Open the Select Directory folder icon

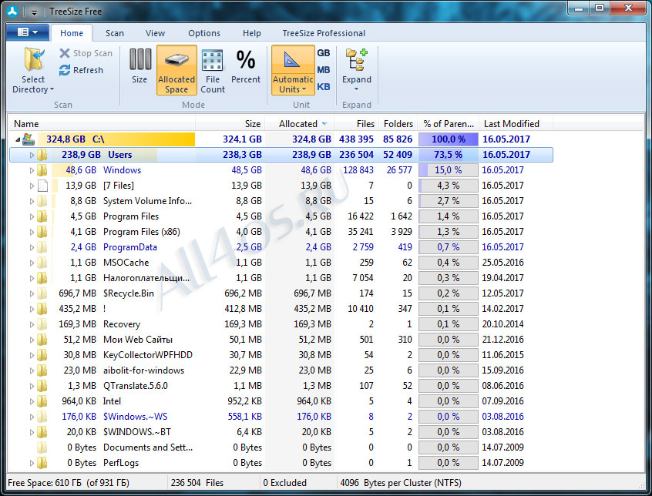[x=33, y=59]
